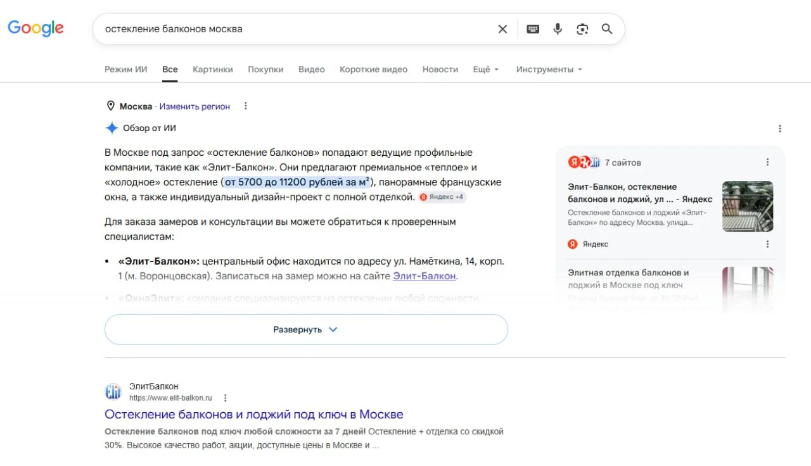Click the Москва region label

tap(136, 106)
